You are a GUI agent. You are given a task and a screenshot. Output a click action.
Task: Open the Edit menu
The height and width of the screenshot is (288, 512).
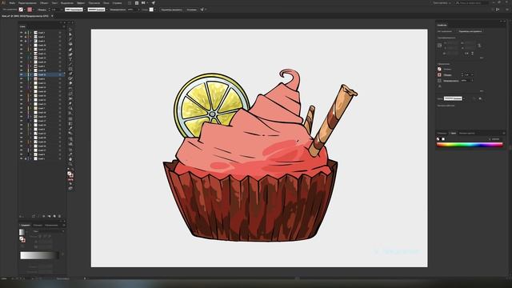coord(27,3)
